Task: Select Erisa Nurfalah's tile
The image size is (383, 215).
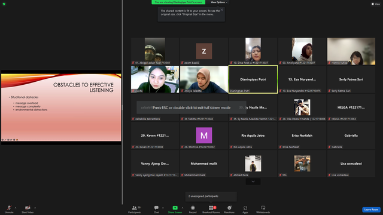Action: (302, 136)
